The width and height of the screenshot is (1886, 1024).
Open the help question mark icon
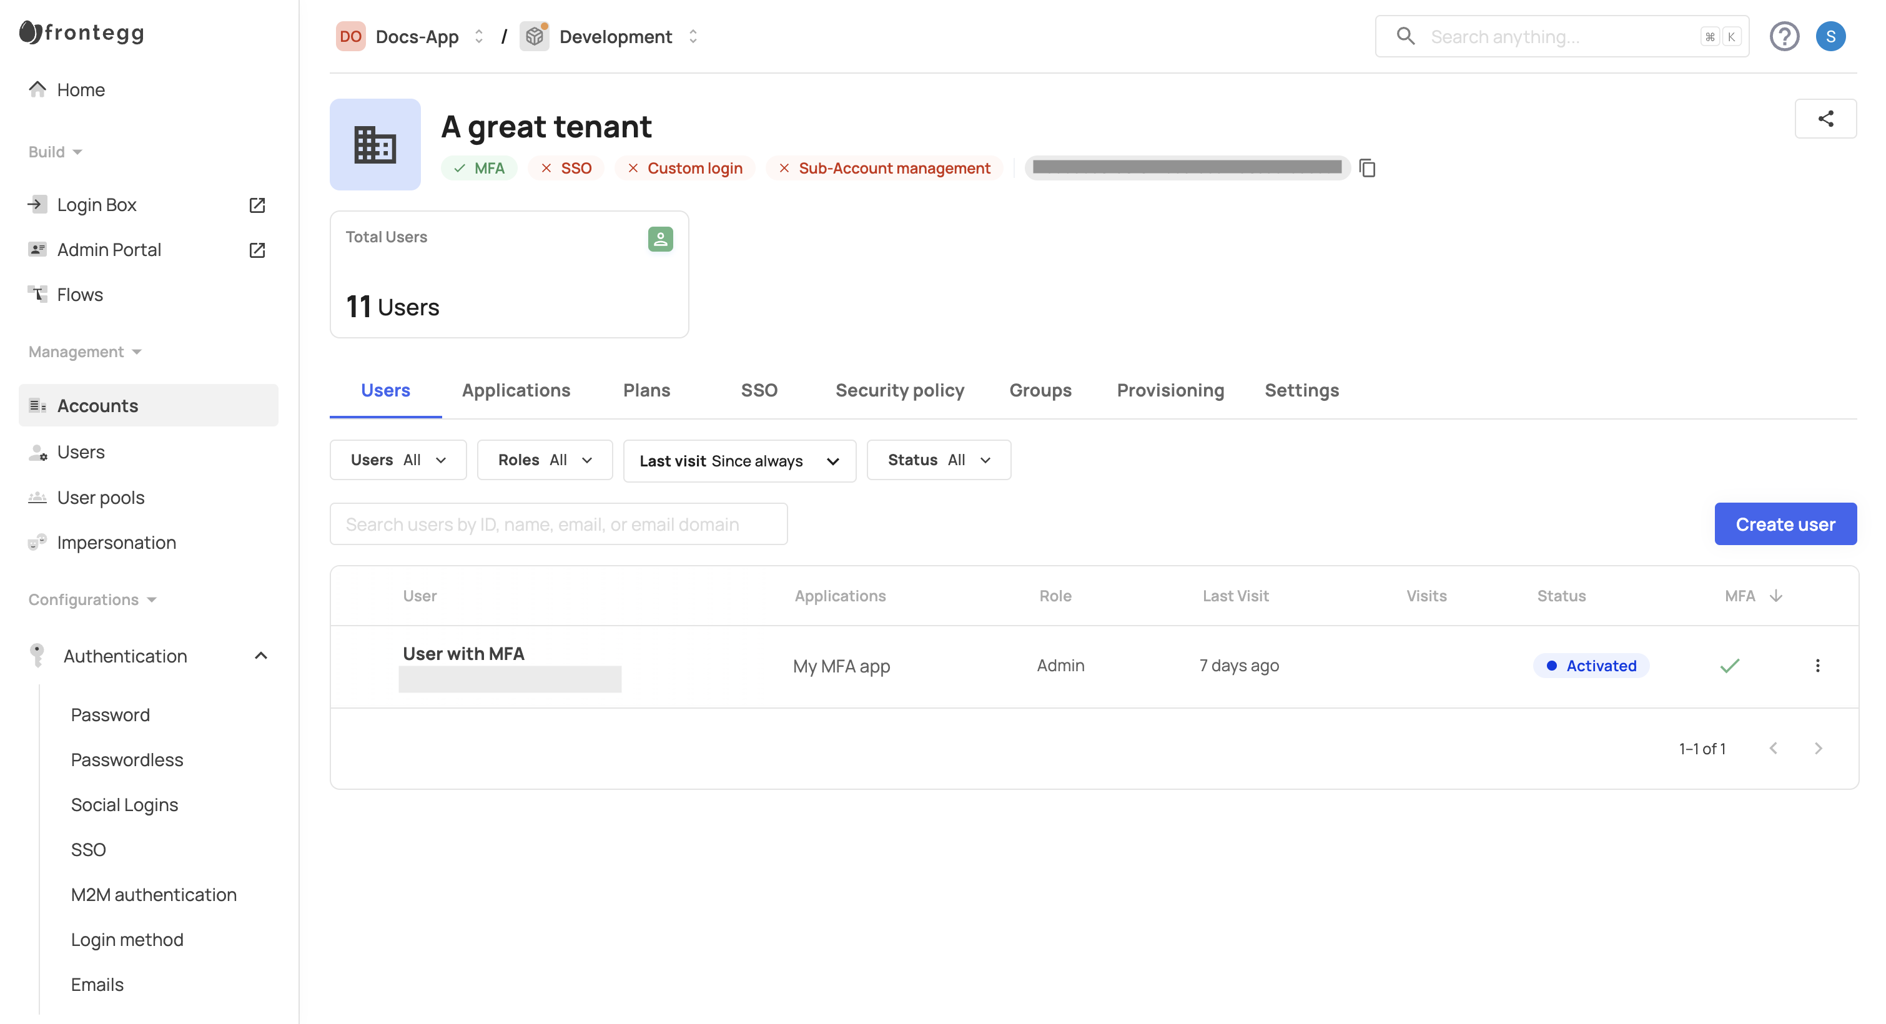(x=1784, y=37)
